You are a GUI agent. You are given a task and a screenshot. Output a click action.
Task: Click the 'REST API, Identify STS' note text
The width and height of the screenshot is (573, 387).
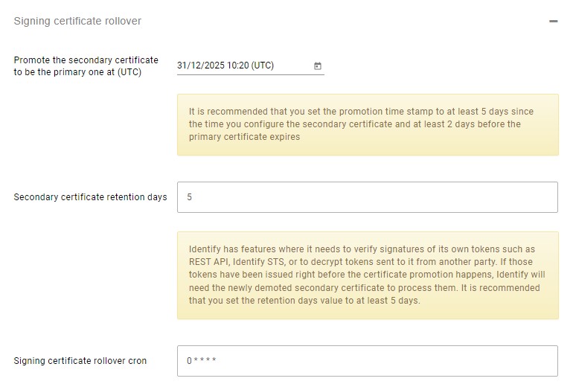click(x=237, y=262)
